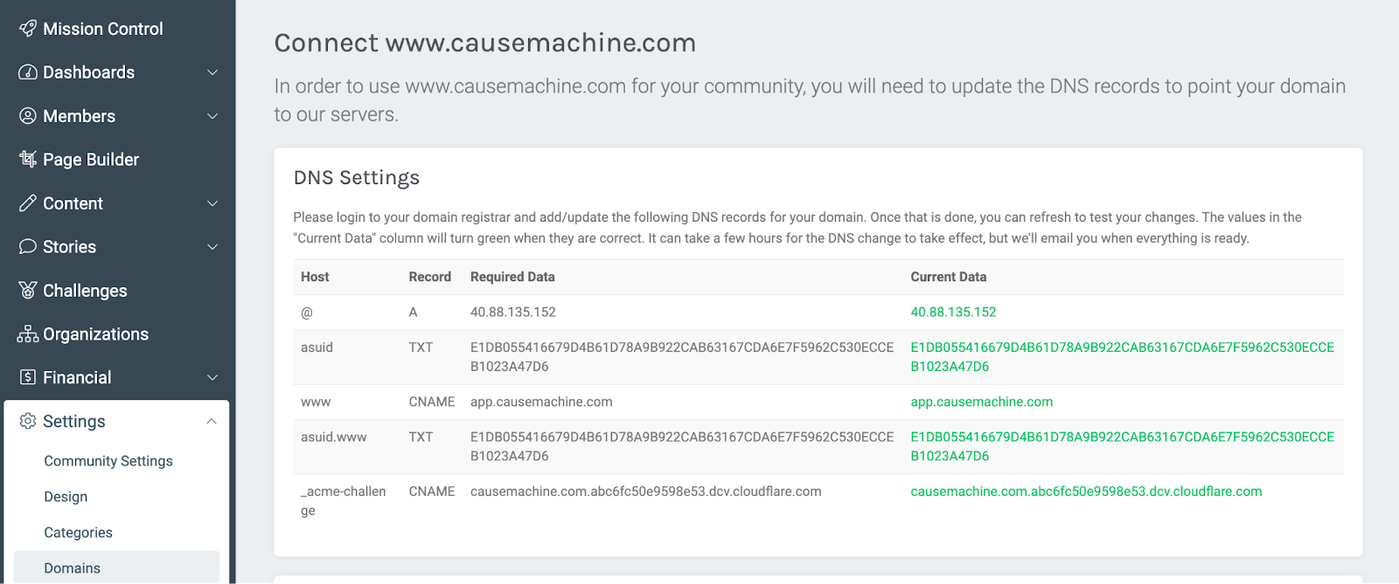Click the Current Data column header
The height and width of the screenshot is (584, 1399).
pos(949,277)
